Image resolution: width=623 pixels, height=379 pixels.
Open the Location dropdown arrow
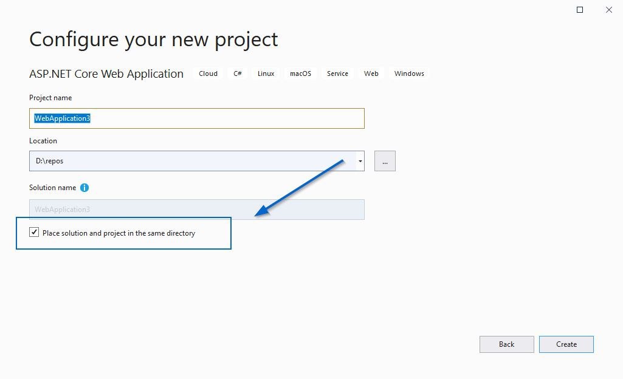click(360, 161)
